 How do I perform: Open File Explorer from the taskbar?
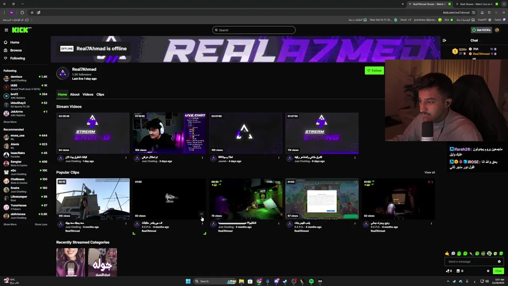[x=241, y=281]
